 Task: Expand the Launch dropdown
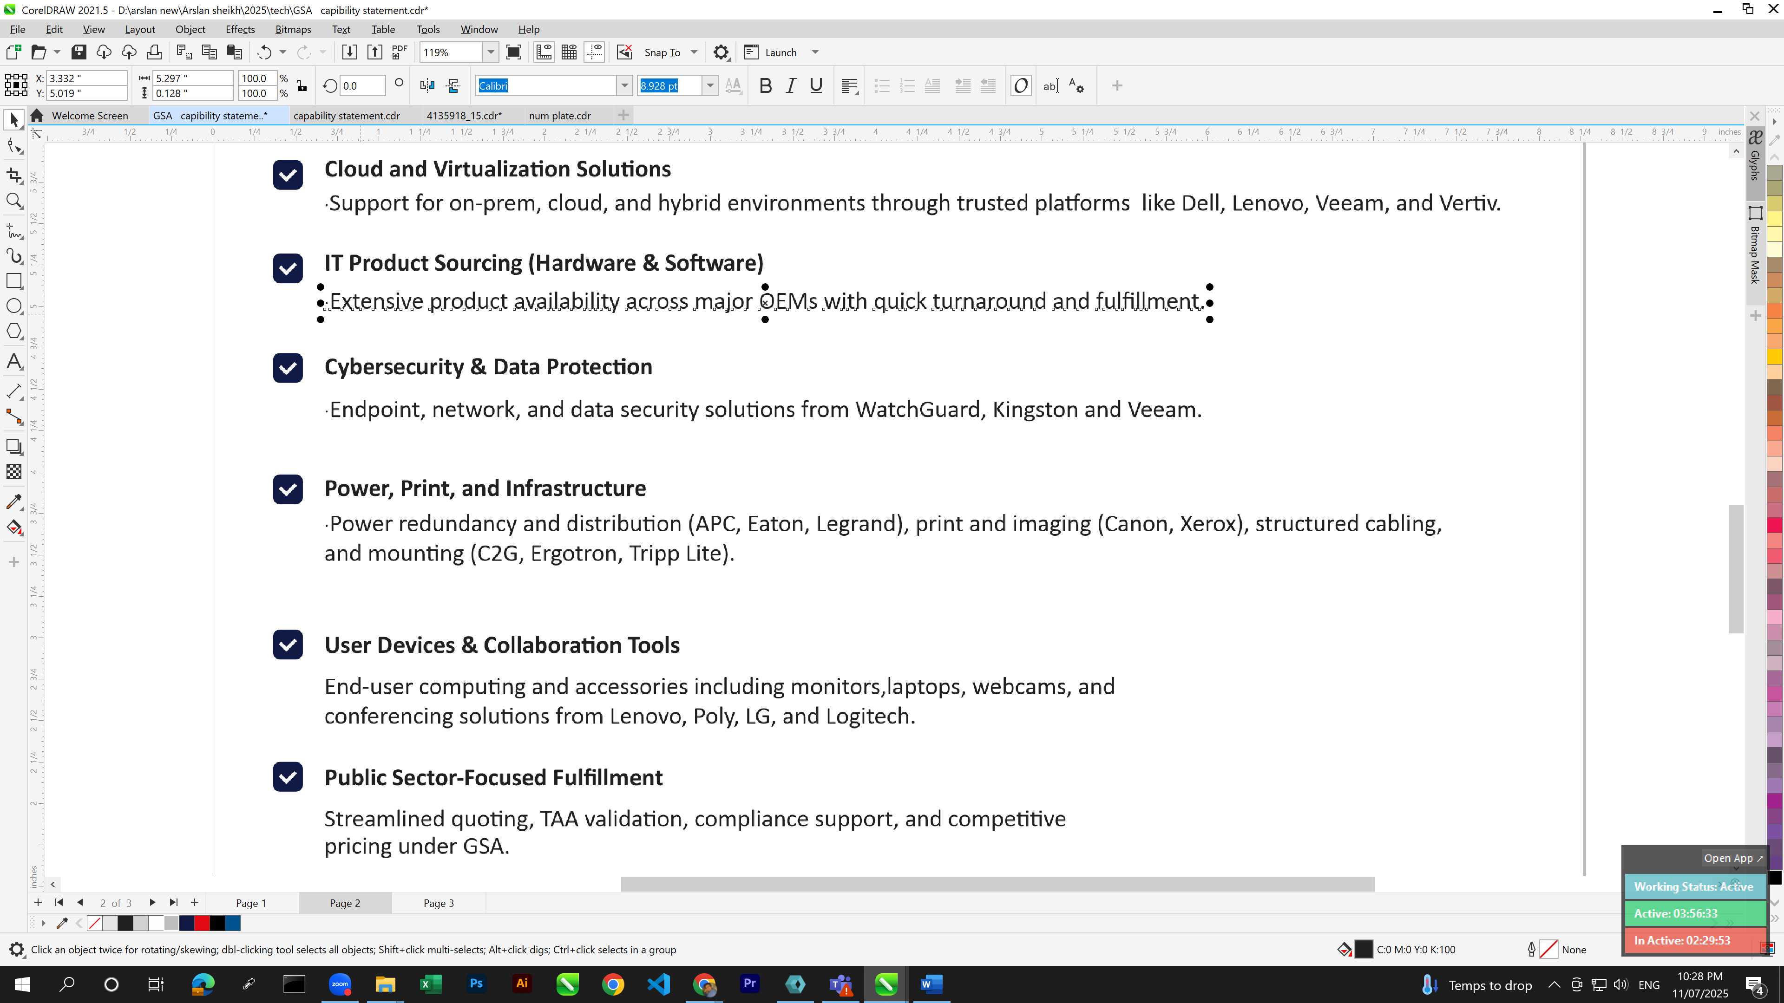(x=815, y=52)
